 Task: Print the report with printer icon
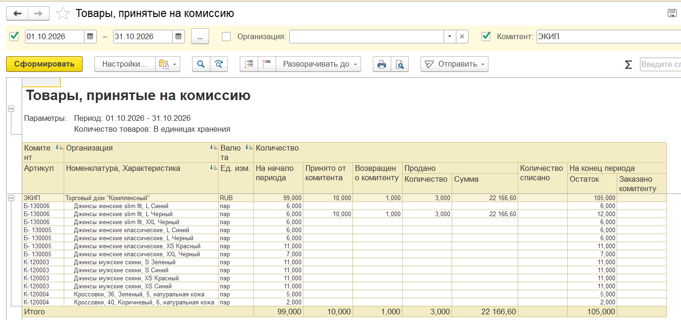pos(382,64)
